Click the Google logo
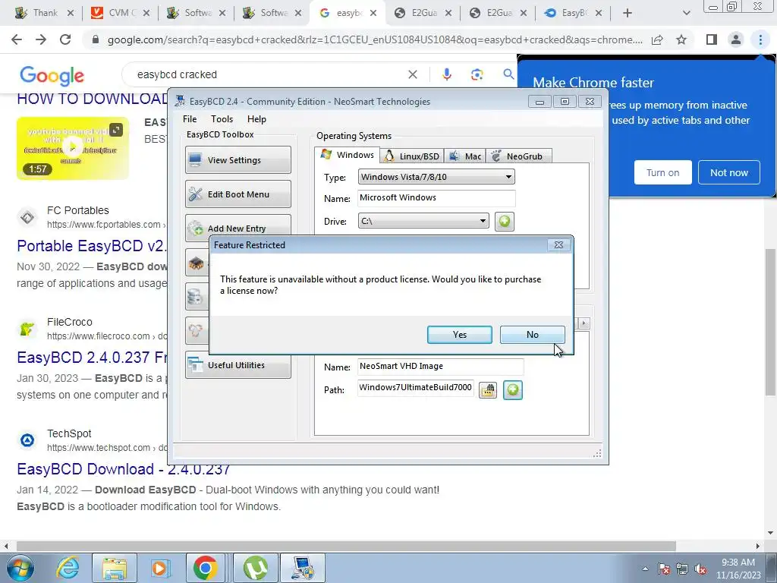Image resolution: width=777 pixels, height=583 pixels. pos(52,75)
